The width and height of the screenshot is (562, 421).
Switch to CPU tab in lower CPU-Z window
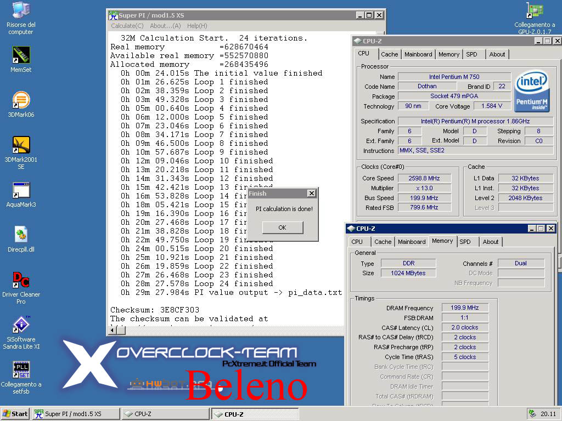tap(357, 242)
